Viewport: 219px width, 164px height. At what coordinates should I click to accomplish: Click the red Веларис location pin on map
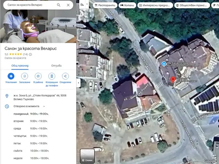pos(172,80)
